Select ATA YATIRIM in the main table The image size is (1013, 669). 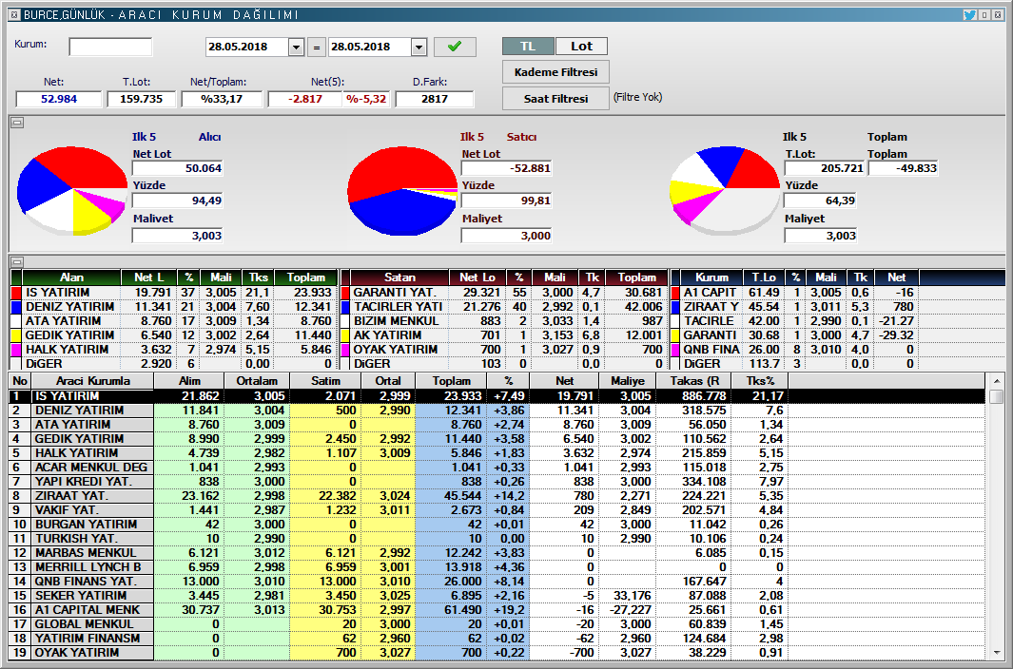click(497, 424)
